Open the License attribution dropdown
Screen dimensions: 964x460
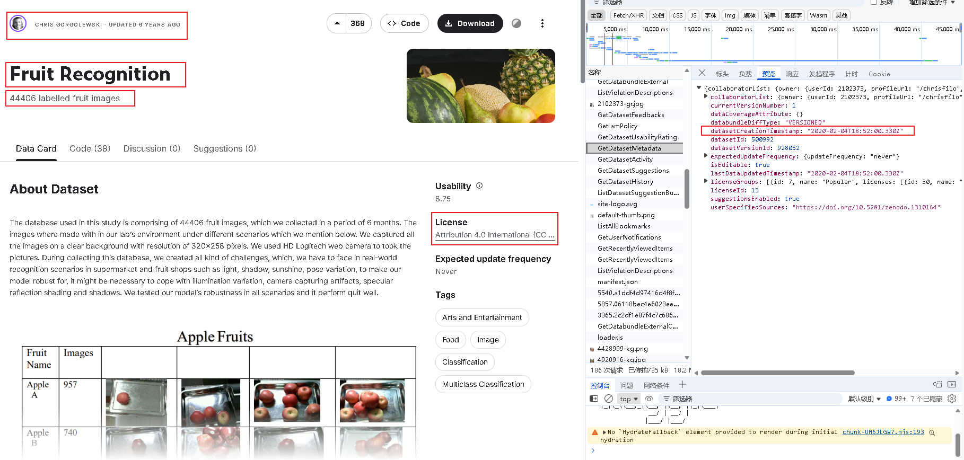[495, 235]
